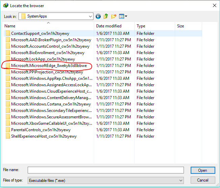Create a new folder
The width and height of the screenshot is (220, 188).
(114, 16)
